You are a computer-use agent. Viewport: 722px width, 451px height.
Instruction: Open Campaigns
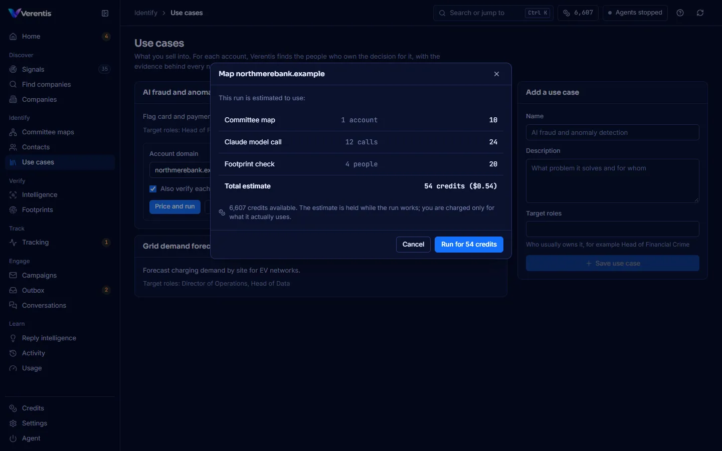(60, 275)
